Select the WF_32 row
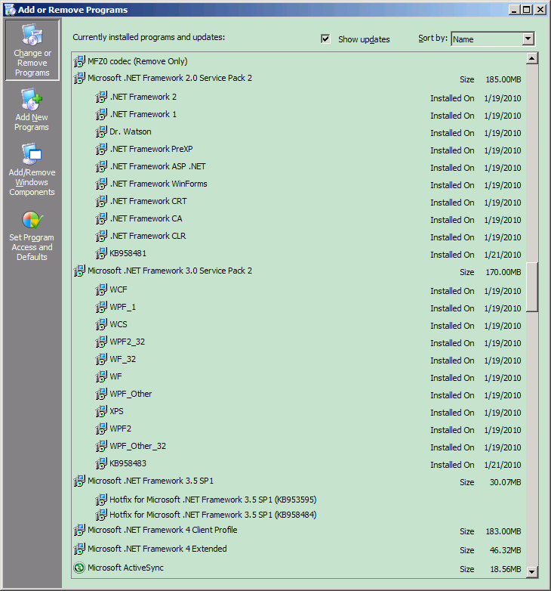551x591 pixels. [309, 359]
